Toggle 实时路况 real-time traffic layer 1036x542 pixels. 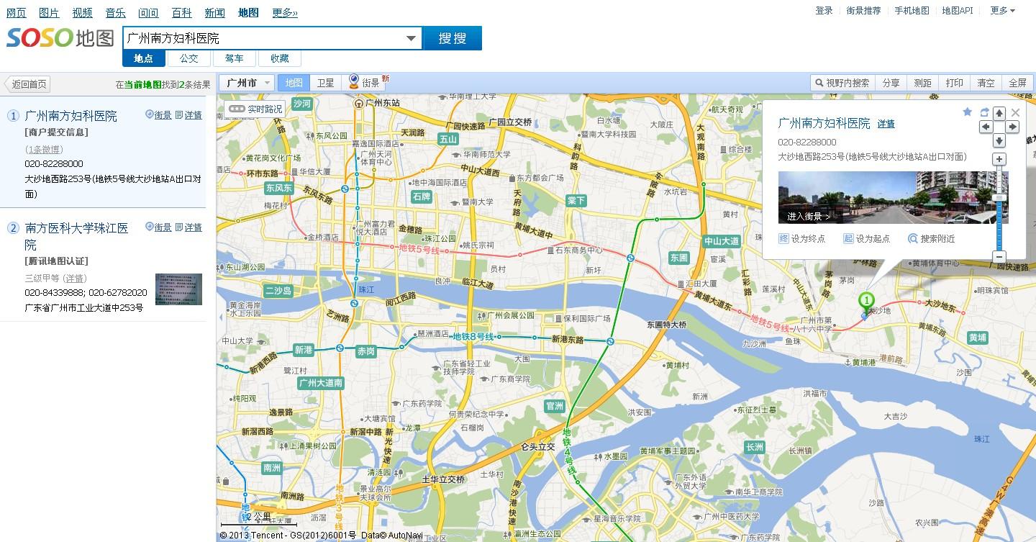[255, 109]
